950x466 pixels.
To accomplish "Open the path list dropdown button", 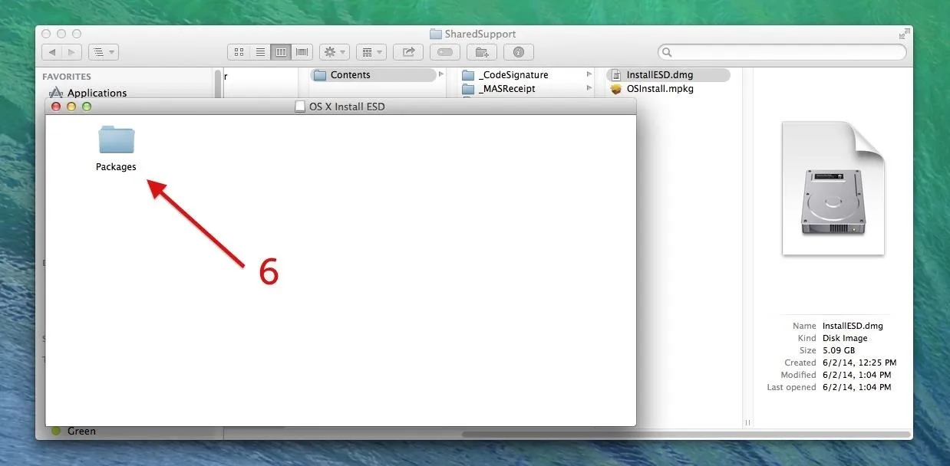I will [x=103, y=52].
